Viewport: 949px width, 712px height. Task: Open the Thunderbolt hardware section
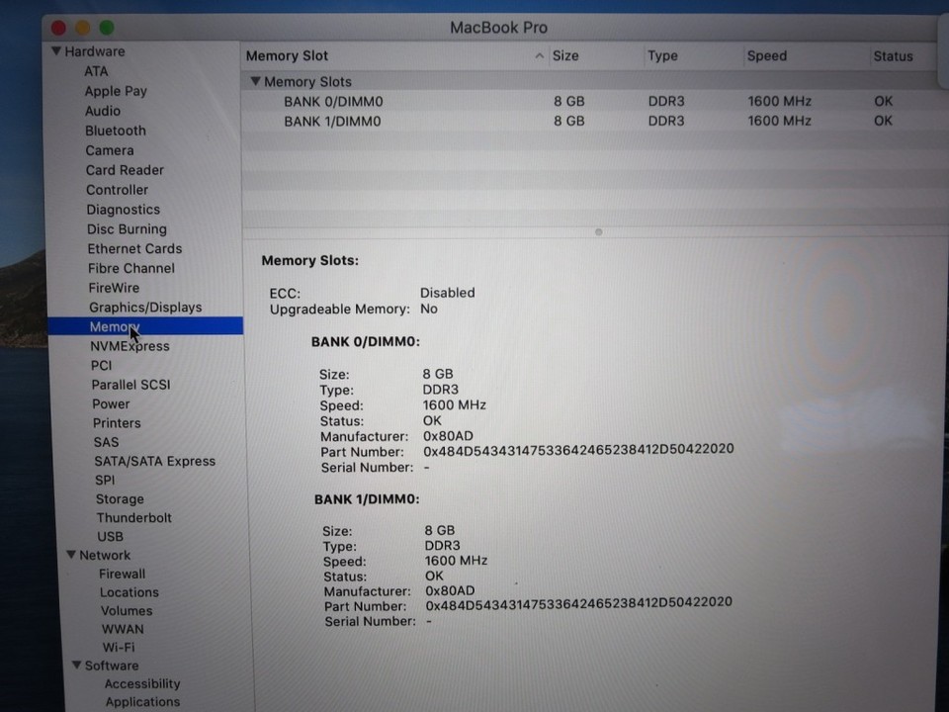[133, 518]
